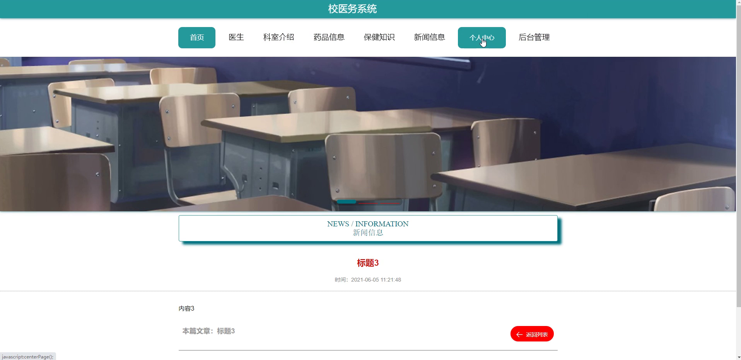The height and width of the screenshot is (360, 741).
Task: Click the 新闻信息 section subtitle under NEWS
Action: coord(368,233)
